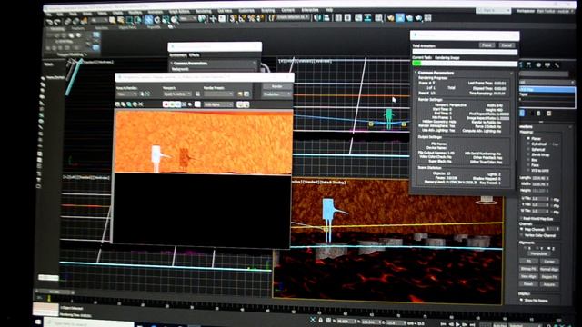
Task: Select Shrink Wrap mapping option
Action: (528, 154)
